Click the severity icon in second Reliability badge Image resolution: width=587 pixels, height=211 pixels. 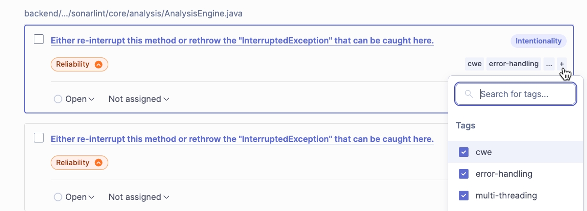coord(99,163)
